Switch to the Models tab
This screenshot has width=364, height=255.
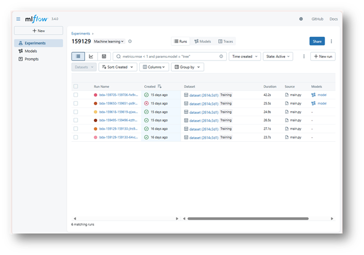tap(203, 41)
